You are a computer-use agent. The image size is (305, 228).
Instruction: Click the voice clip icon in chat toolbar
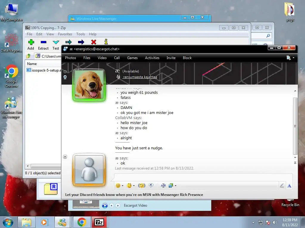[151, 185]
